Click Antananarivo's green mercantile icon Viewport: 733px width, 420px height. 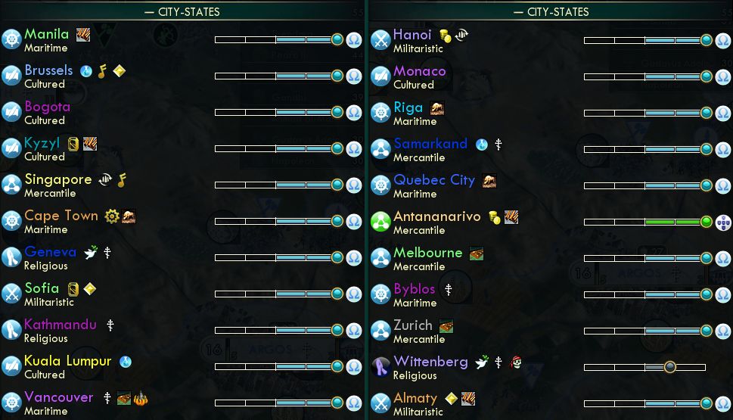[380, 222]
